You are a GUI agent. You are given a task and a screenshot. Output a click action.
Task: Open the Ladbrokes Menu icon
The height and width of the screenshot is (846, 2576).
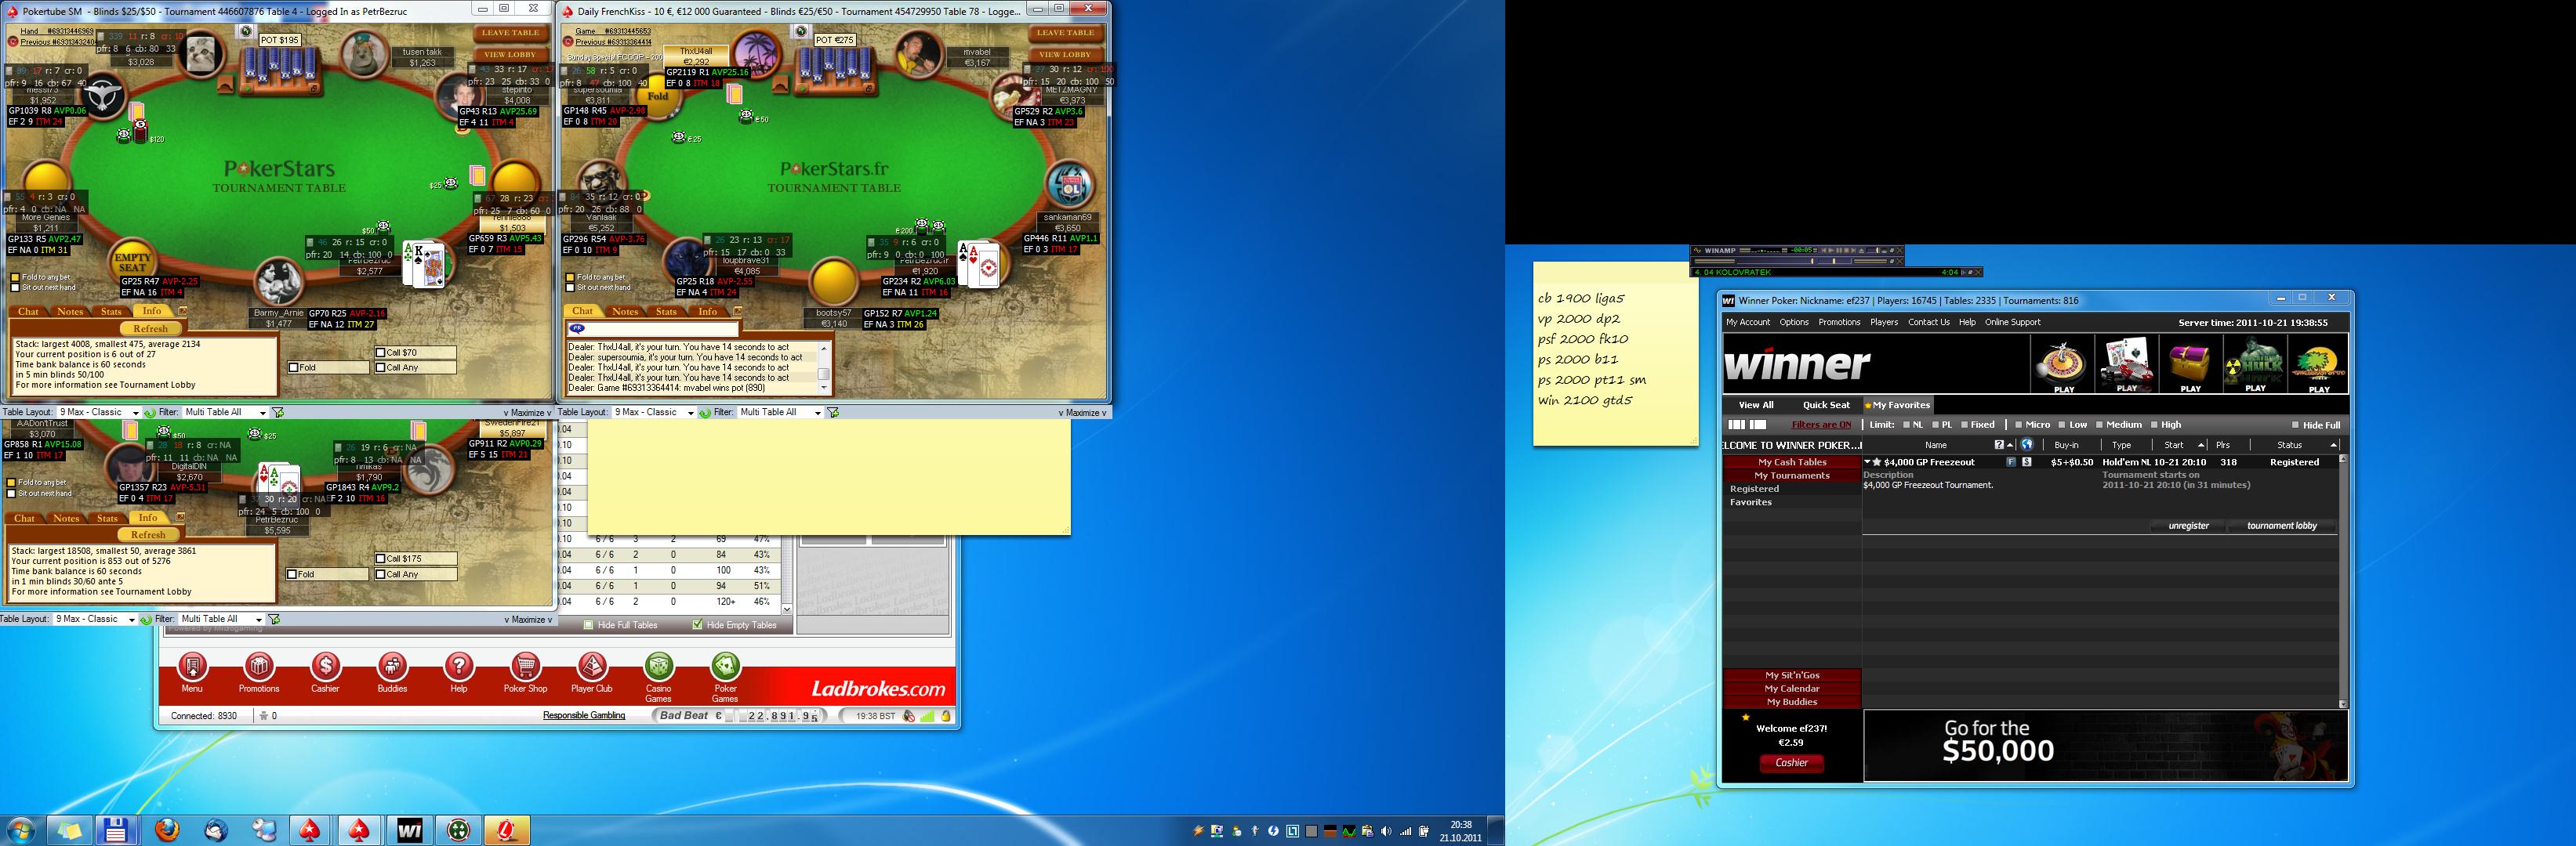tap(192, 666)
